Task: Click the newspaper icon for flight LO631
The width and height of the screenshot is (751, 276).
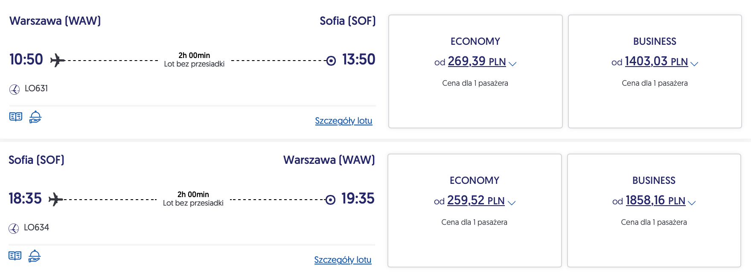Action: pos(16,116)
